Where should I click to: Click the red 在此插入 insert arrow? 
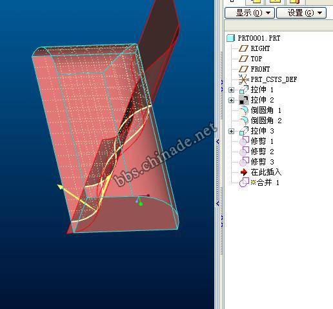(244, 172)
